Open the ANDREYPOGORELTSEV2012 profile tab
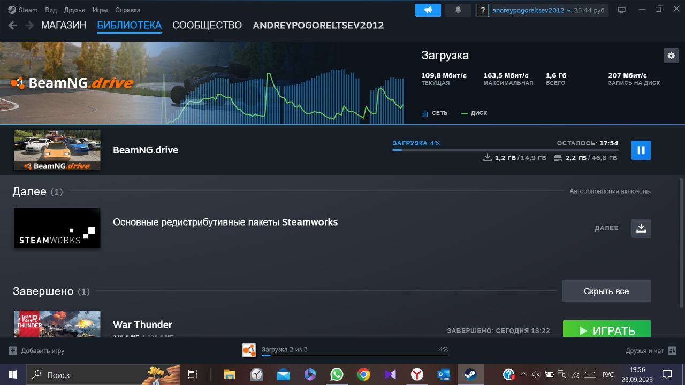 click(318, 25)
